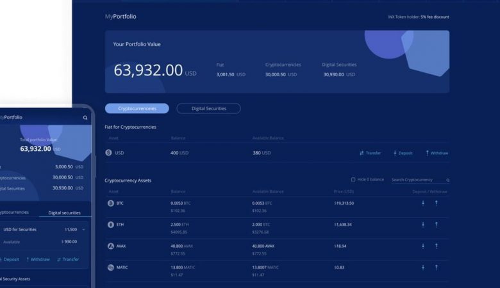Screen dimensions: 500x288
Task: Click the MATIC price $0.83
Action: click(339, 268)
